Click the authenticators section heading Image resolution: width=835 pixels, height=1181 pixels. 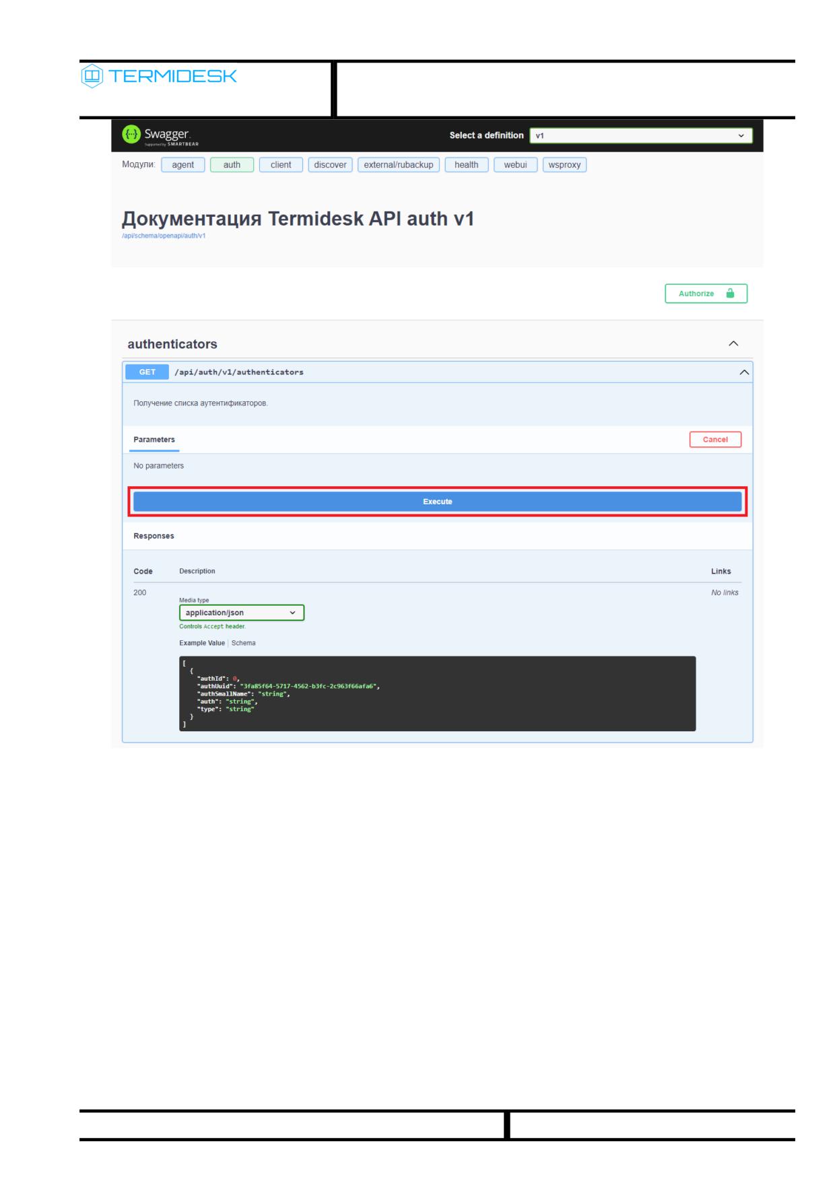pyautogui.click(x=172, y=344)
